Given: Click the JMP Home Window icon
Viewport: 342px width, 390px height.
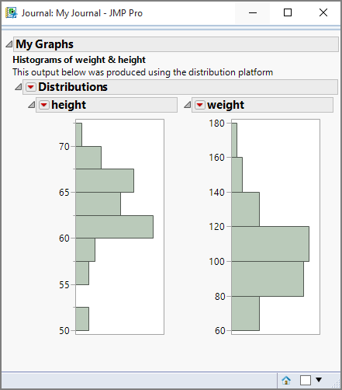Looking at the screenshot, I should (x=286, y=380).
